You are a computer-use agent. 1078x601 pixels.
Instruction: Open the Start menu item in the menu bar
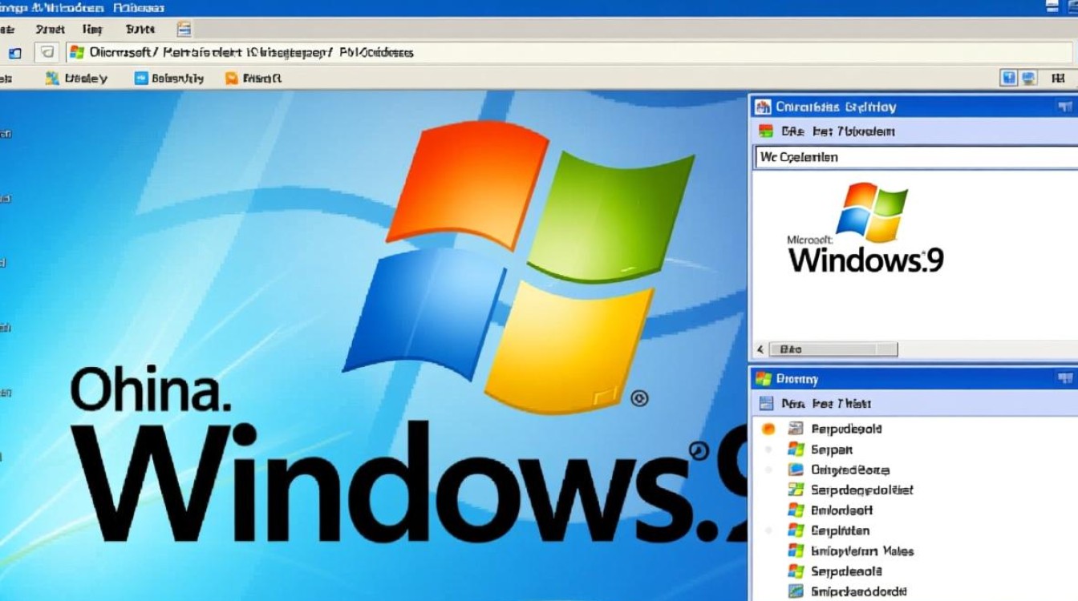click(49, 28)
